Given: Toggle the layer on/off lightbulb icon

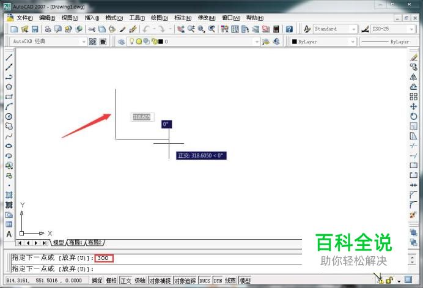Looking at the screenshot, I should pos(131,42).
